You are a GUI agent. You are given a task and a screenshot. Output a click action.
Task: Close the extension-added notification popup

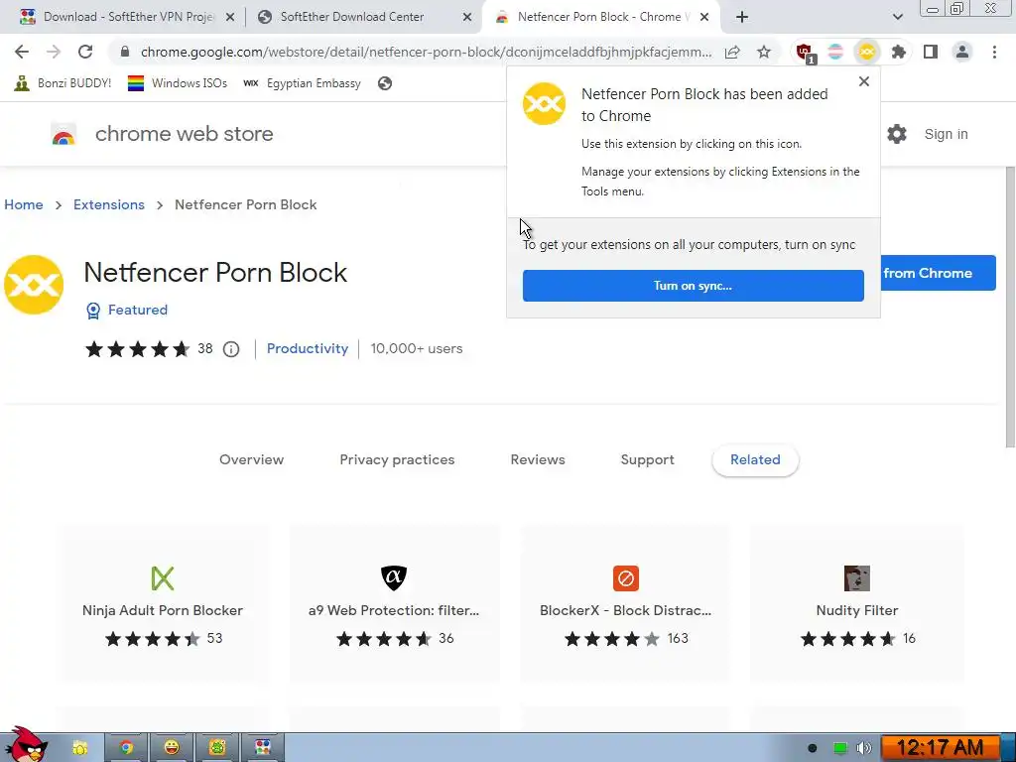click(x=864, y=81)
